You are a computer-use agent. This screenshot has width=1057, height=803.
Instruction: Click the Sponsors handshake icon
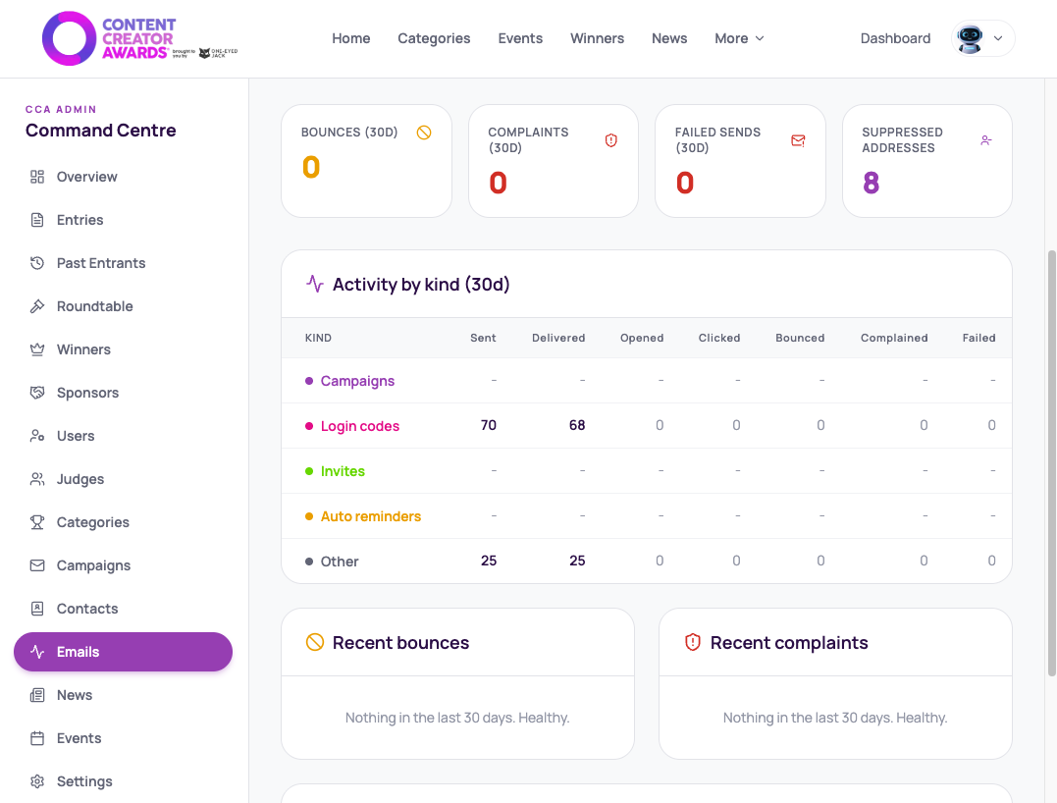click(37, 393)
